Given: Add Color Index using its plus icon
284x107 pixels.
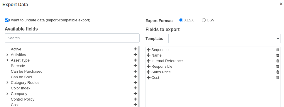Looking at the screenshot, I should (135, 88).
